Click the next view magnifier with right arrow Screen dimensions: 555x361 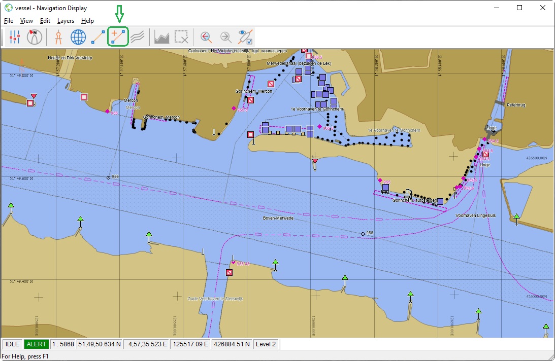point(225,37)
